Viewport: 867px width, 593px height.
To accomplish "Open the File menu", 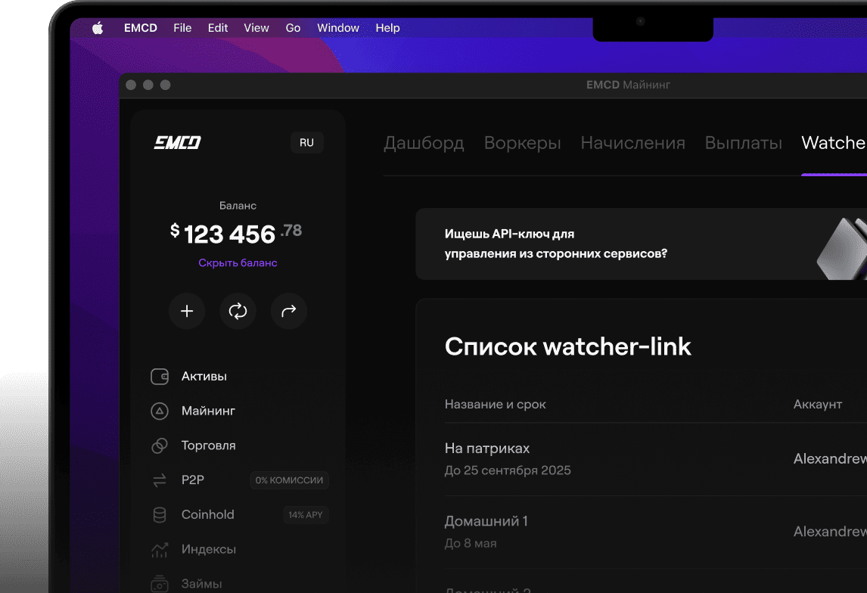I will click(x=182, y=28).
